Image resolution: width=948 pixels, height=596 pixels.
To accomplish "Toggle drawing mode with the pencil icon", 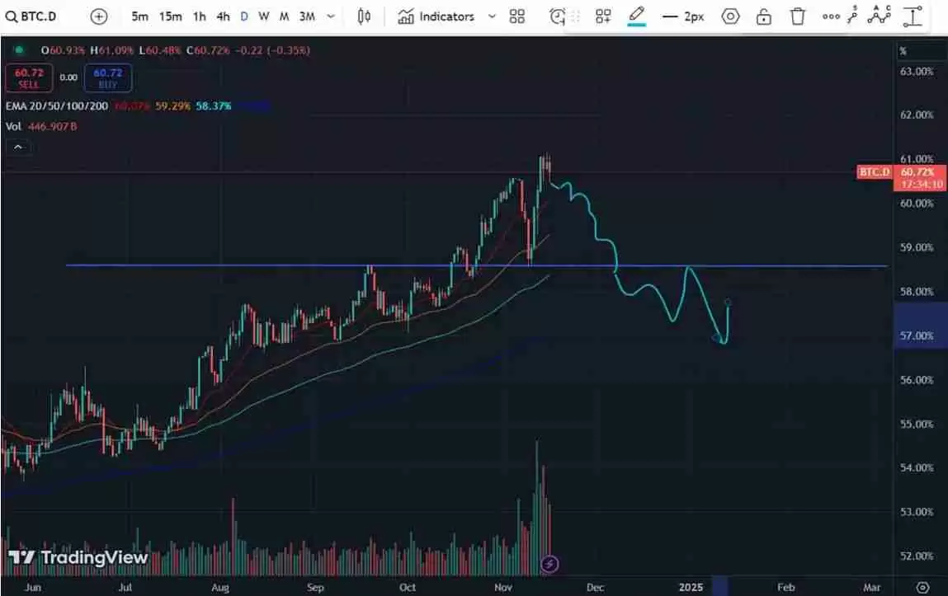I will pyautogui.click(x=636, y=16).
